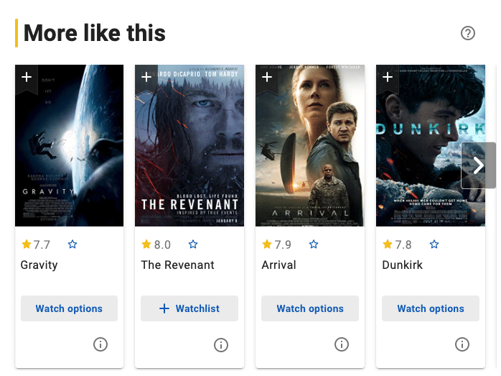Toggle Arrival poster watchlist ribbon
This screenshot has height=376, width=501.
268,78
